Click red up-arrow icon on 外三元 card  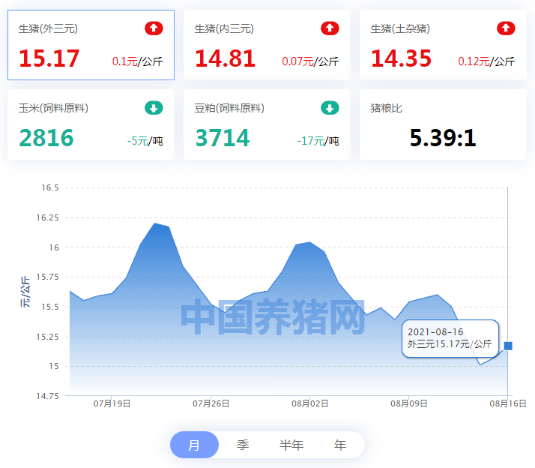[154, 28]
